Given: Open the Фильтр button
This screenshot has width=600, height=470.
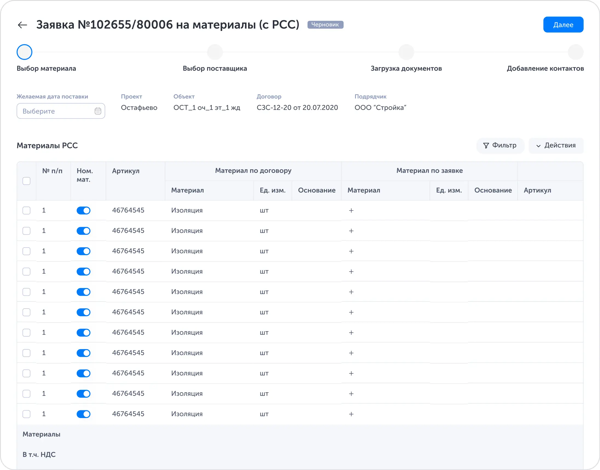Looking at the screenshot, I should point(500,145).
